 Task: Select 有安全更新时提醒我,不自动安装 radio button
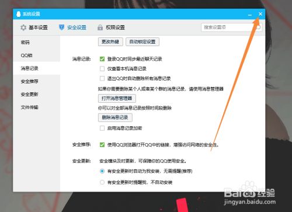[x=102, y=182]
